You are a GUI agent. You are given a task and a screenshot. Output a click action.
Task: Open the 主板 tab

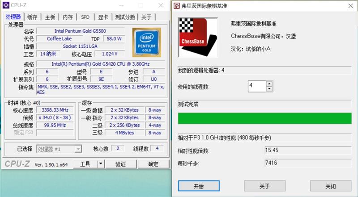coord(50,17)
